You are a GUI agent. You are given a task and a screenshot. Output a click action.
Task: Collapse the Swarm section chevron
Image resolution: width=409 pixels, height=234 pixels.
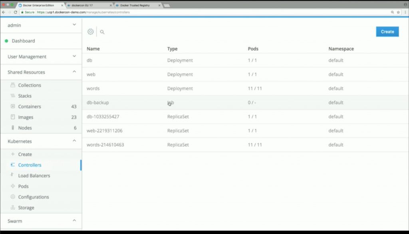coord(74,221)
